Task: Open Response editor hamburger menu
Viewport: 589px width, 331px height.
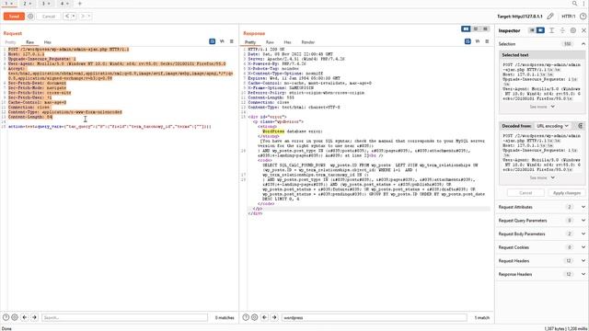Action: (487, 41)
